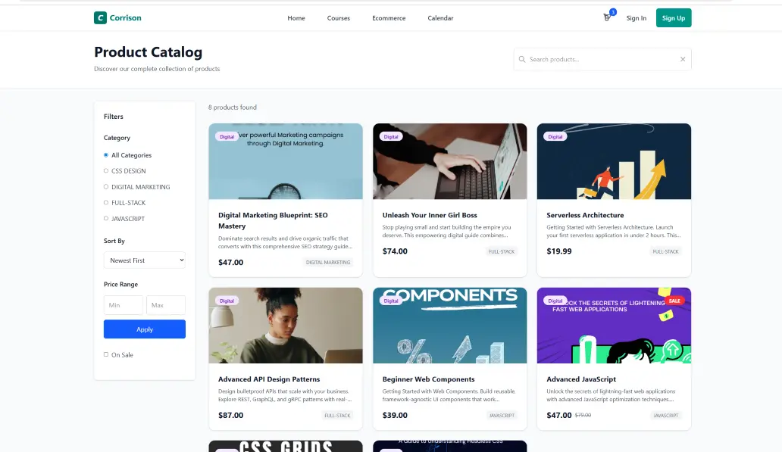Select the All Categories radio button
This screenshot has height=452, width=782.
pos(106,155)
